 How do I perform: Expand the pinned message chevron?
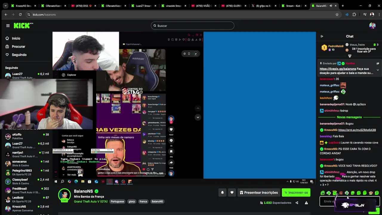point(378,70)
